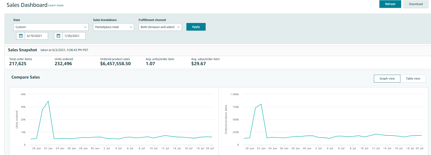
Task: Click the Total order items label
Action: click(20, 59)
